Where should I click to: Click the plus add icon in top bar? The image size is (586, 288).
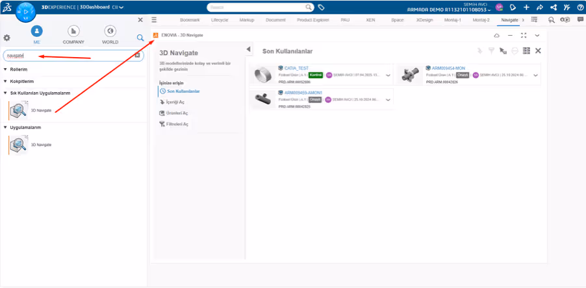526,7
